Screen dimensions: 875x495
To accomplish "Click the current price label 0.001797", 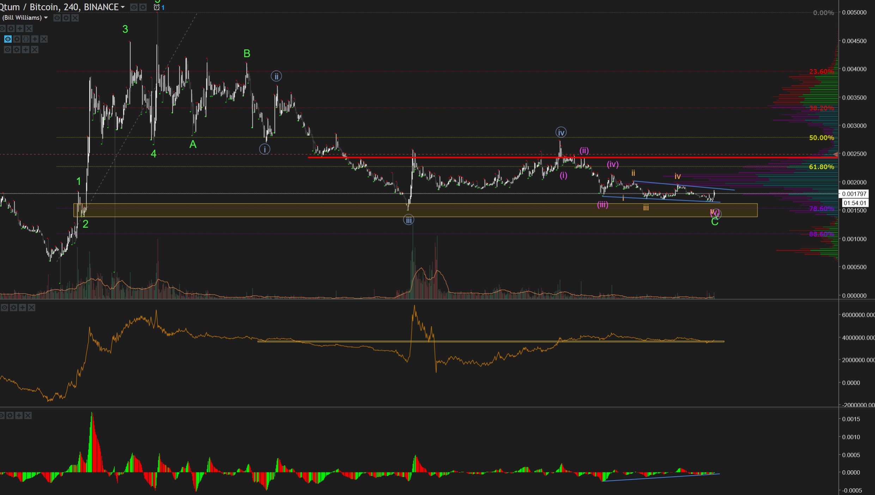I will click(854, 194).
